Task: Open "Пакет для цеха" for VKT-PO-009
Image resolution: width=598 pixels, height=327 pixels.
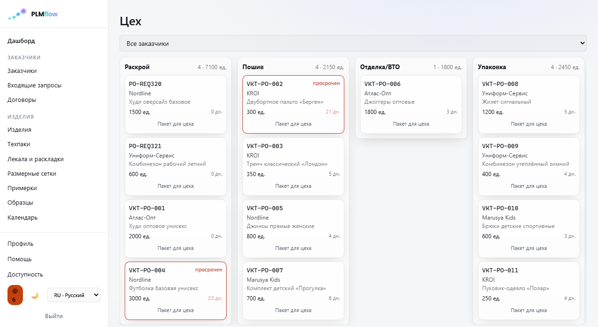Action: 529,186
